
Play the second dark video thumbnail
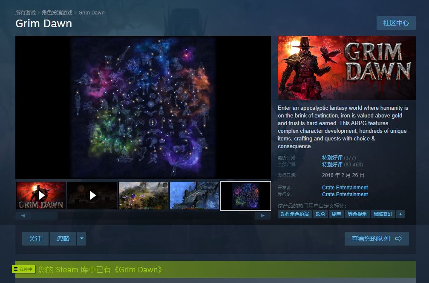(92, 195)
